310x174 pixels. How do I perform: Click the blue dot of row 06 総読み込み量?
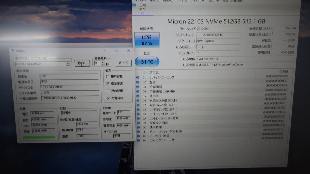point(138,101)
